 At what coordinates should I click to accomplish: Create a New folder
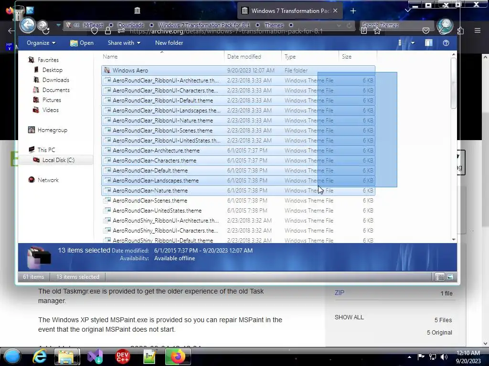point(169,43)
